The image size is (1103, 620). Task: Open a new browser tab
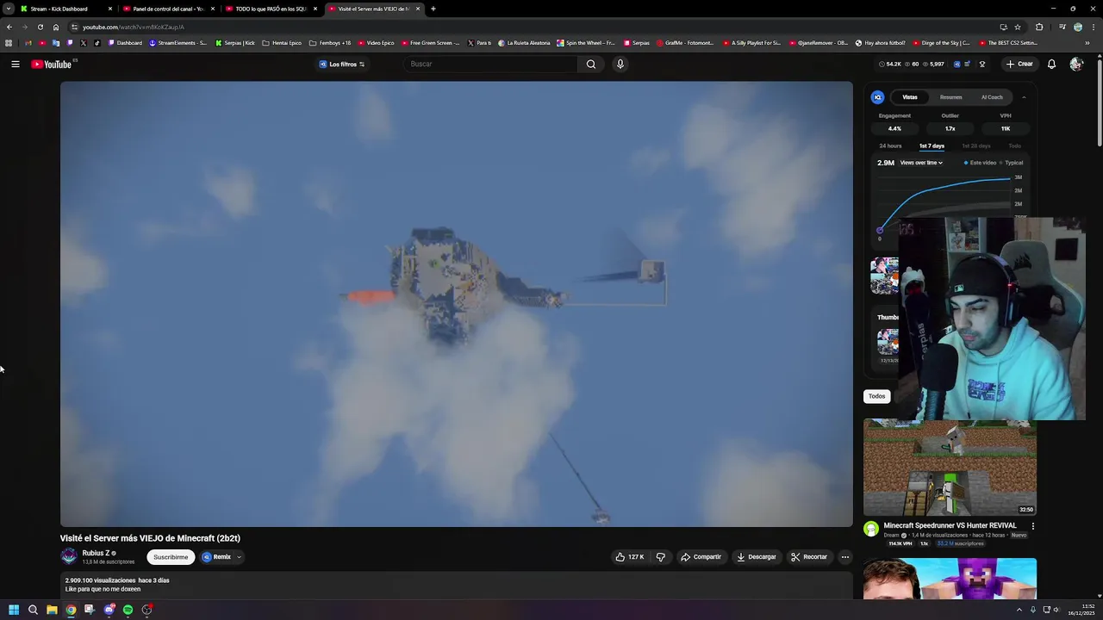tap(433, 9)
